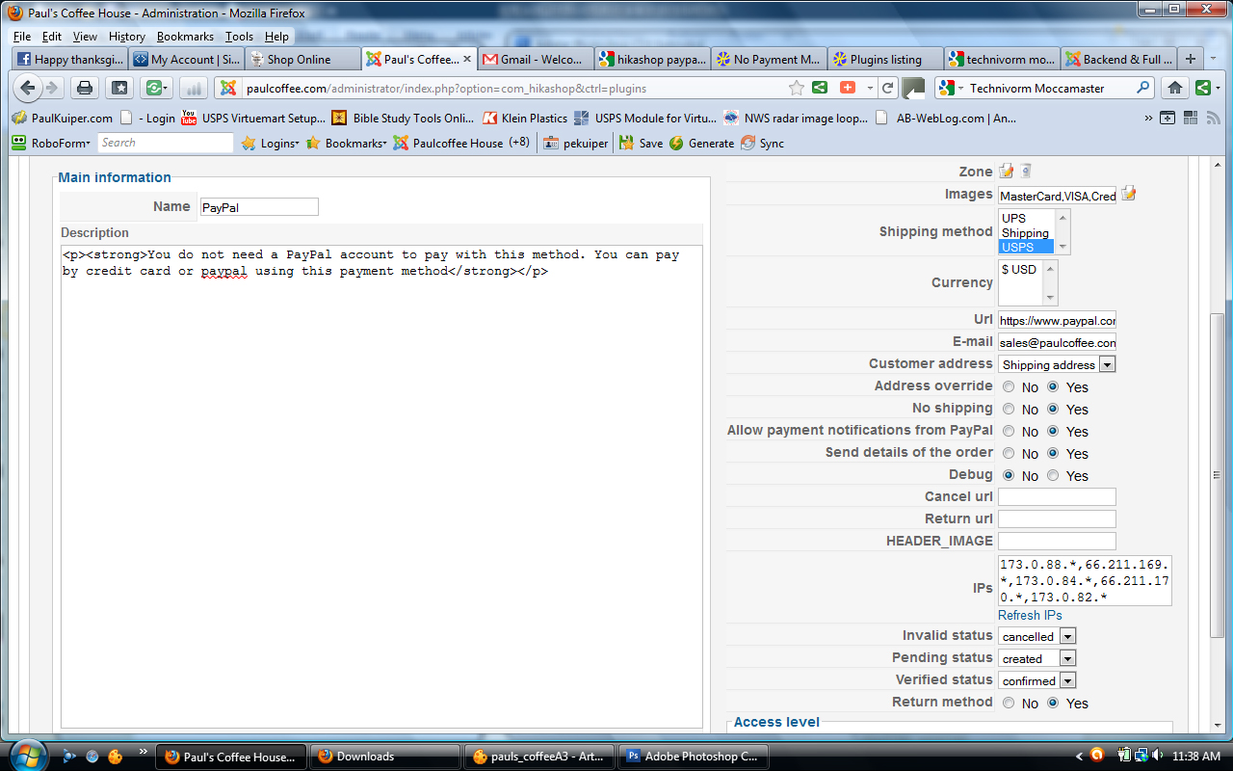
Task: Click the Joomla site icon in address bar
Action: [x=228, y=88]
